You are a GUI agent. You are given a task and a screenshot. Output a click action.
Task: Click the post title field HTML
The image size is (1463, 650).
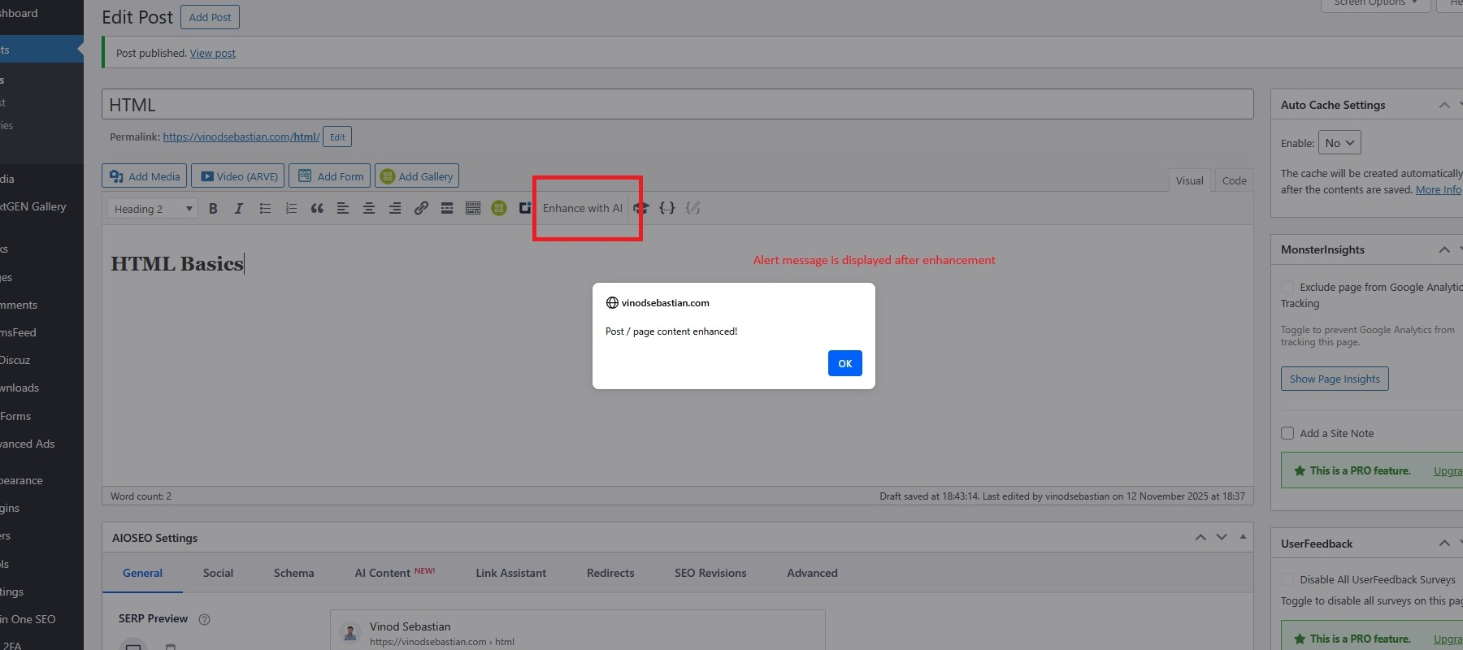[677, 105]
